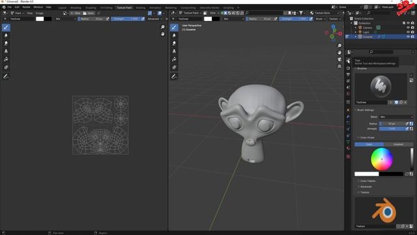Select the Color button in Color Picker
Image resolution: width=417 pixels, height=235 pixels.
(369, 144)
